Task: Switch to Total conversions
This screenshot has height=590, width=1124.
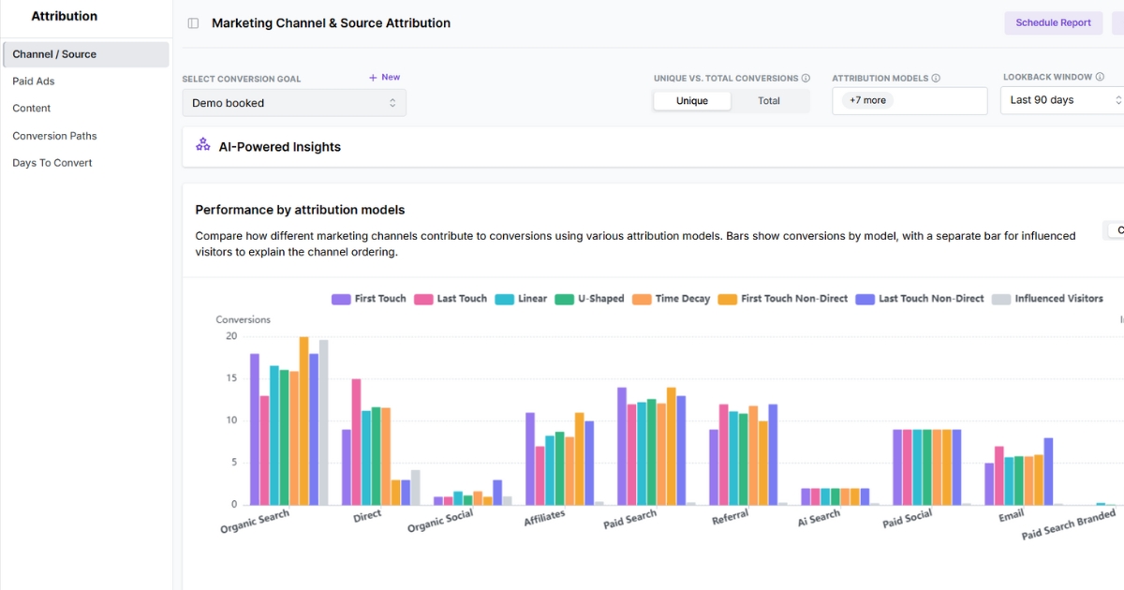Action: [x=769, y=100]
